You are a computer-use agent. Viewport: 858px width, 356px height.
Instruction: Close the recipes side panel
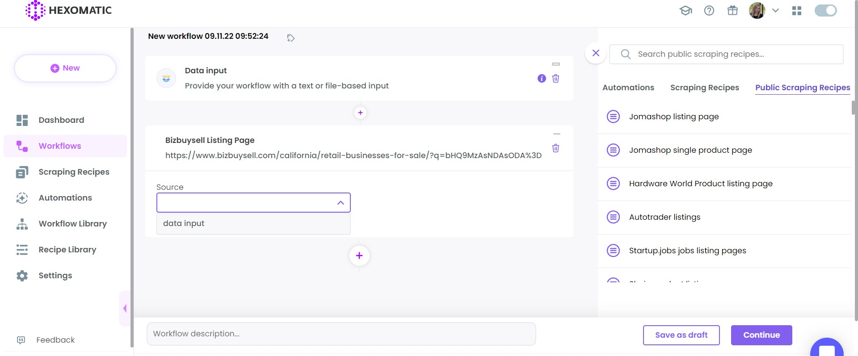point(596,53)
